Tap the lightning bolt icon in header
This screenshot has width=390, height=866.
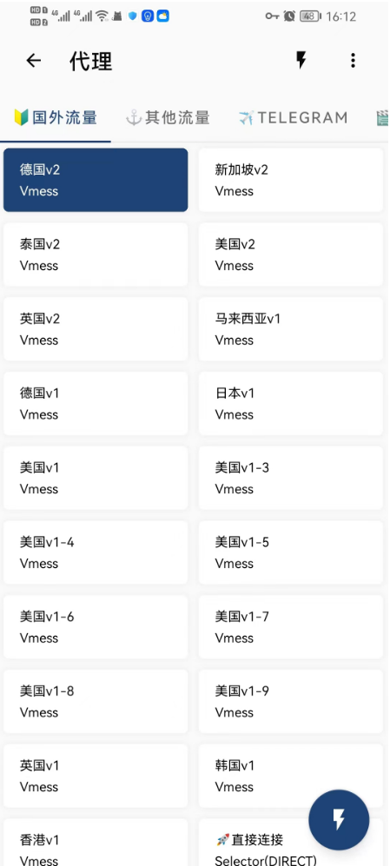click(x=301, y=60)
